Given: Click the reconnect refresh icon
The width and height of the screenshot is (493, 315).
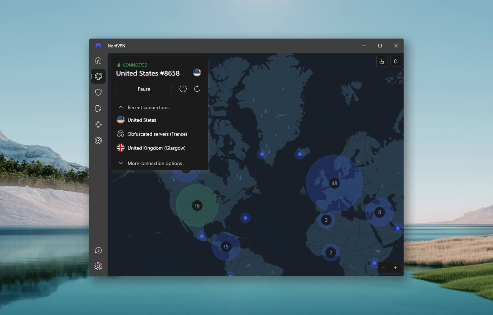Looking at the screenshot, I should pyautogui.click(x=197, y=89).
